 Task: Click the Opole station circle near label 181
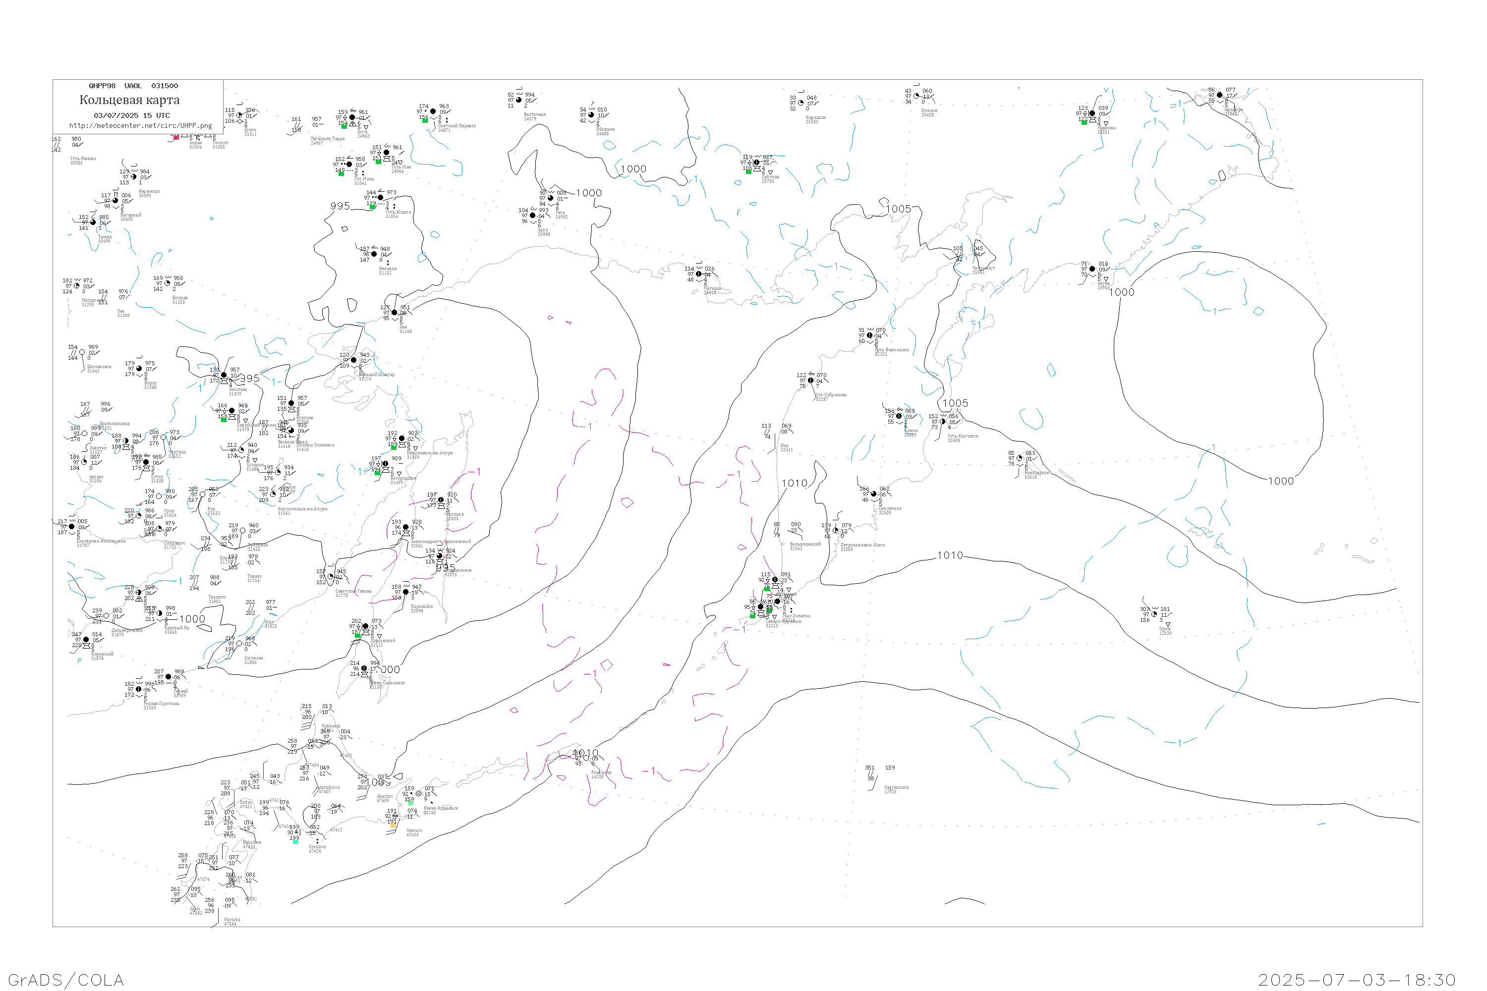[1154, 614]
